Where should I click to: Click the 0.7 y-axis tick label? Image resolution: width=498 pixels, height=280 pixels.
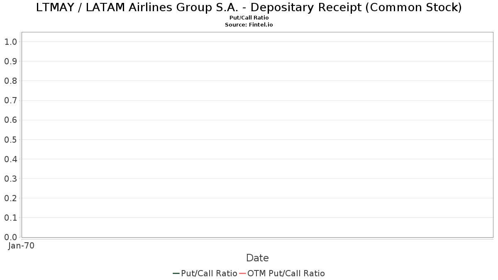[x=10, y=100]
